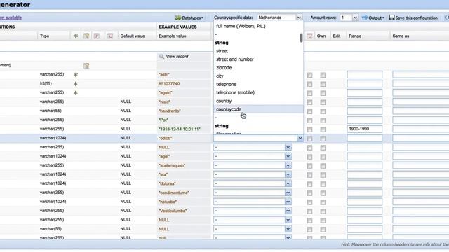This screenshot has height=252, width=449.
Task: Tick the Own checkbox in the "egetd" row
Action: coord(323,93)
